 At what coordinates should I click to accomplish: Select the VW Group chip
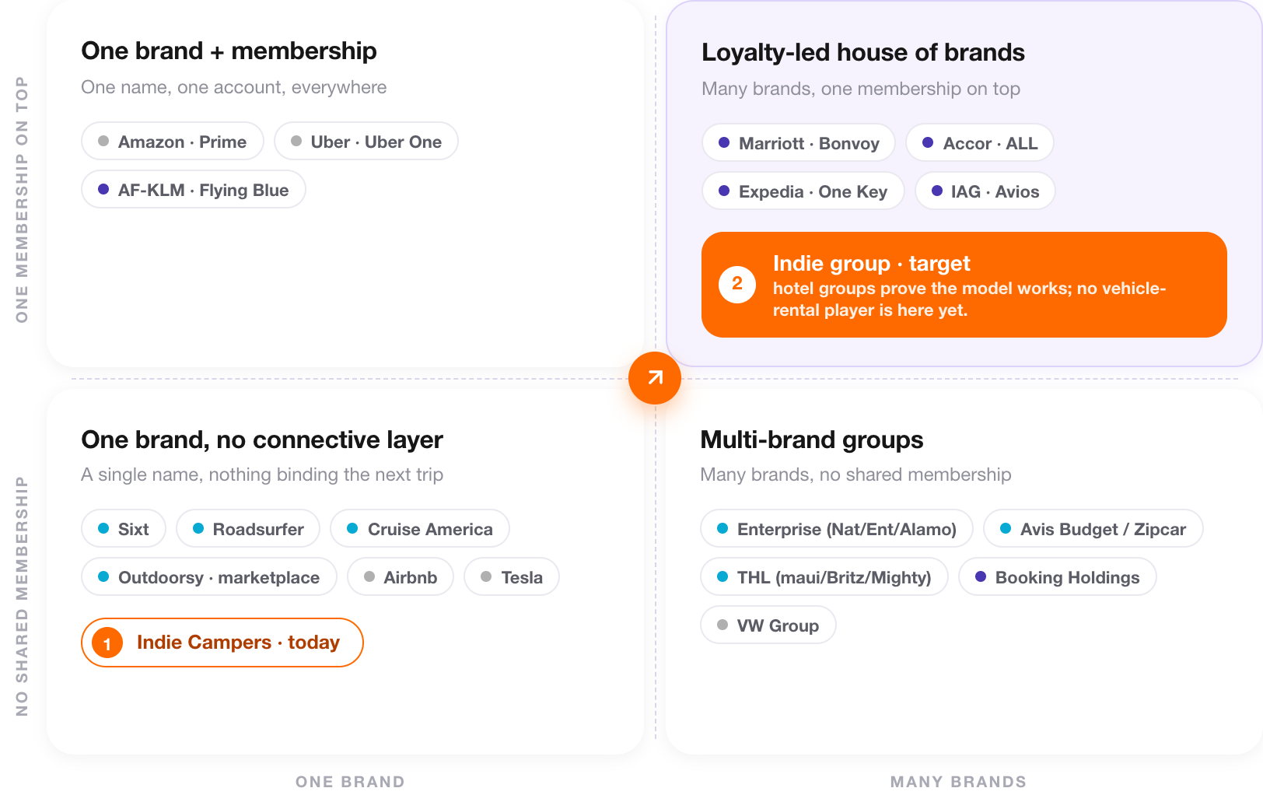(768, 625)
